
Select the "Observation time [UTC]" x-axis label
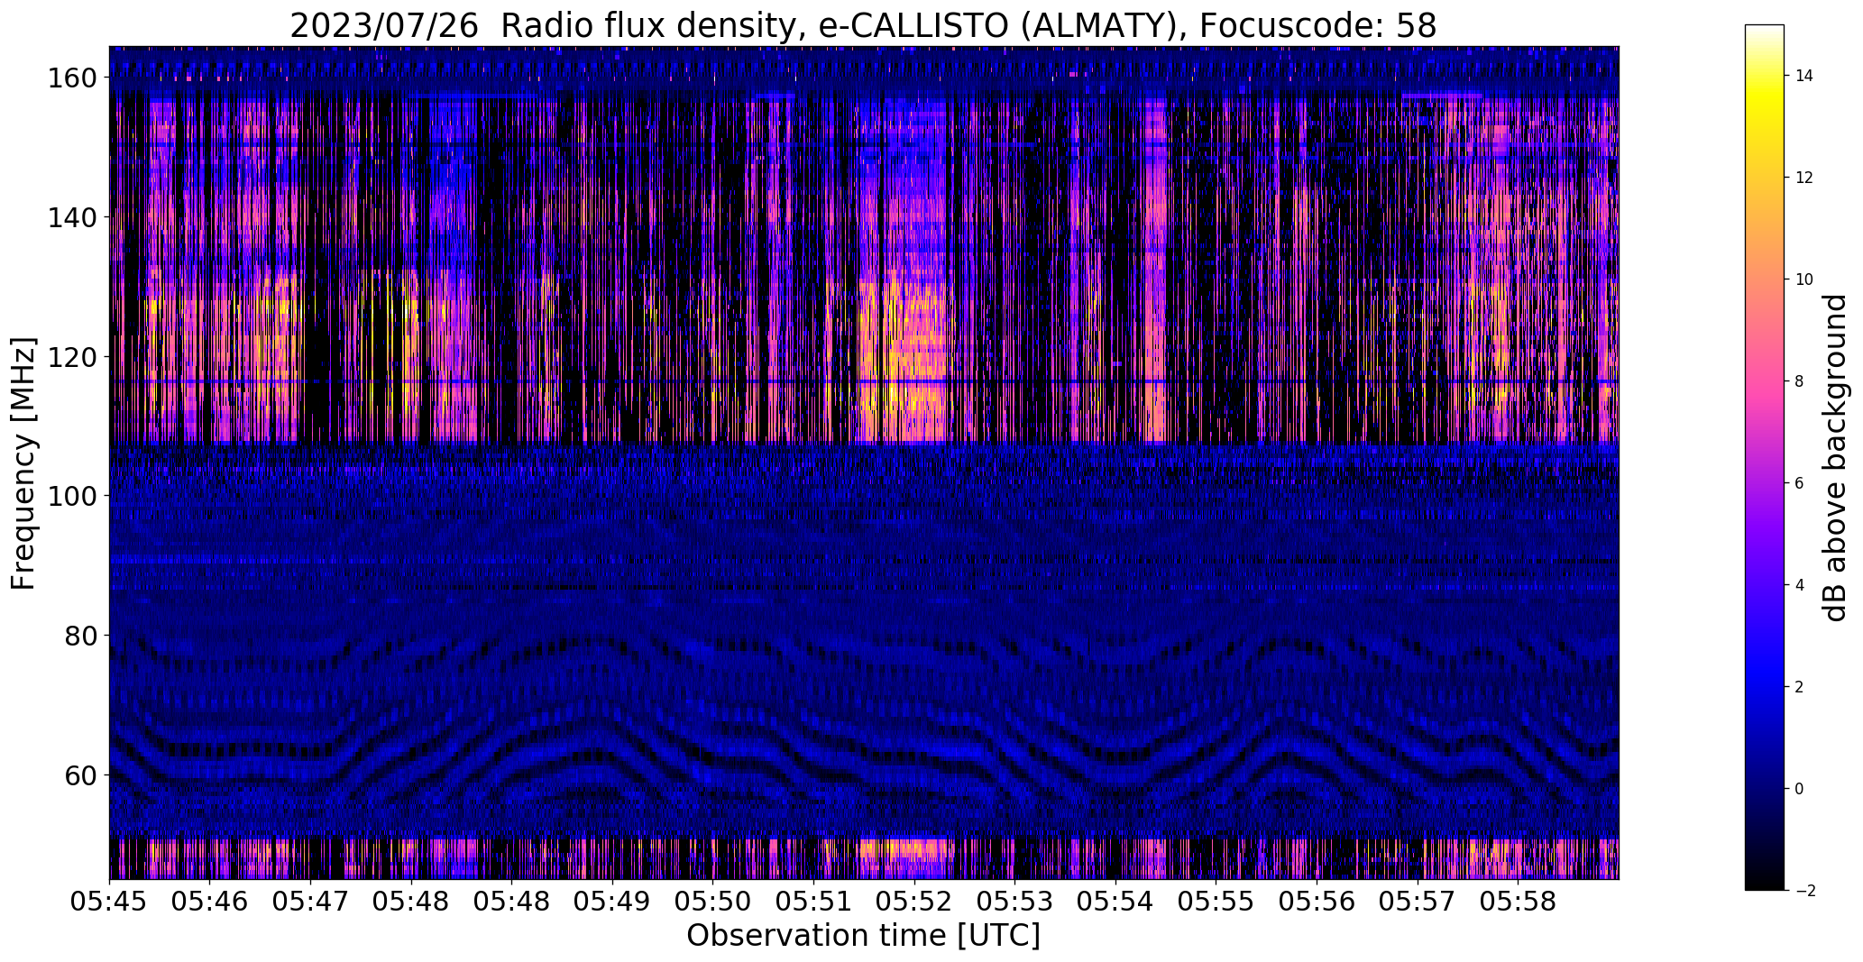coord(863,935)
